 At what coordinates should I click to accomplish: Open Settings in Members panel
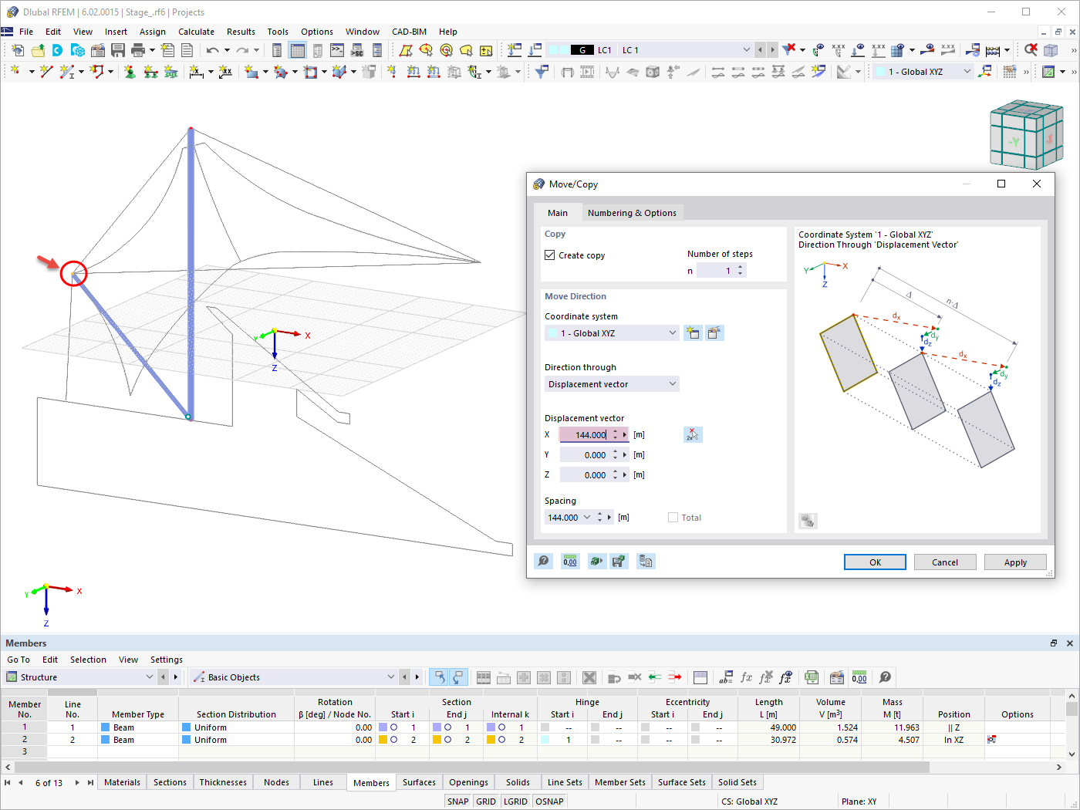(167, 660)
